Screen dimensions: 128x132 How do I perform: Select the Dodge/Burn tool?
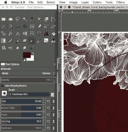coord(32,48)
